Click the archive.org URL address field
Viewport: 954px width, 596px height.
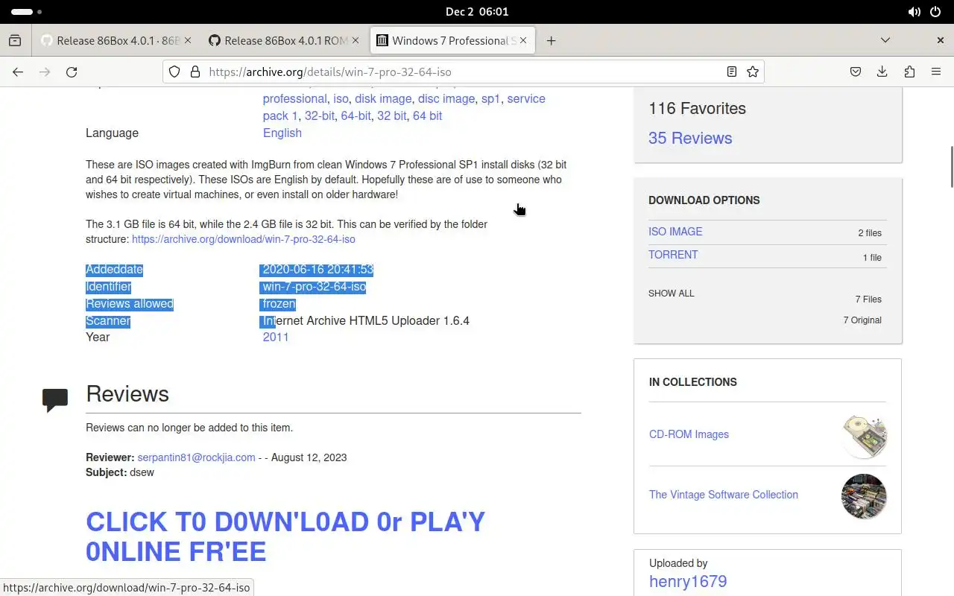point(462,72)
